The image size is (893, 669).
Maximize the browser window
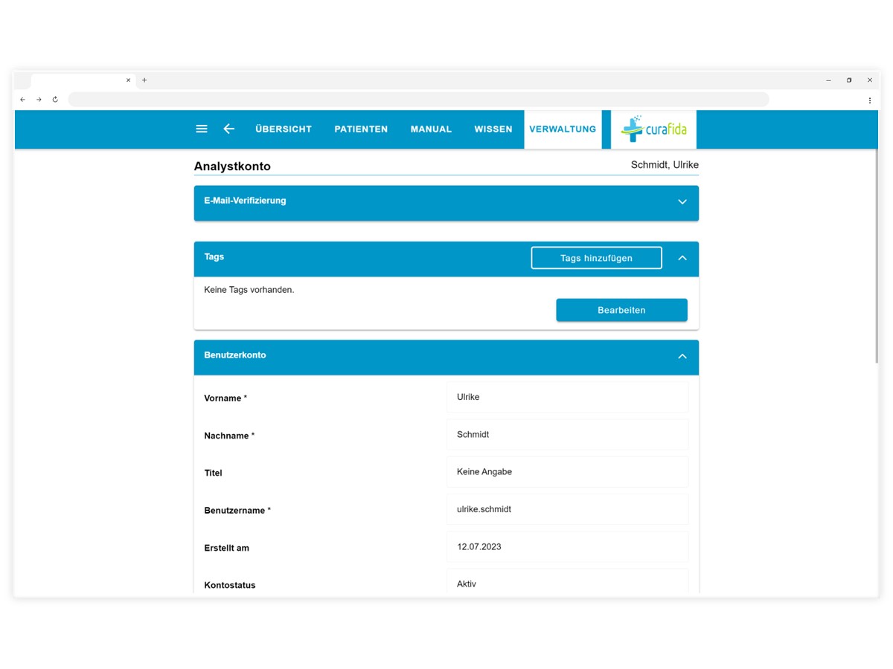(x=849, y=80)
